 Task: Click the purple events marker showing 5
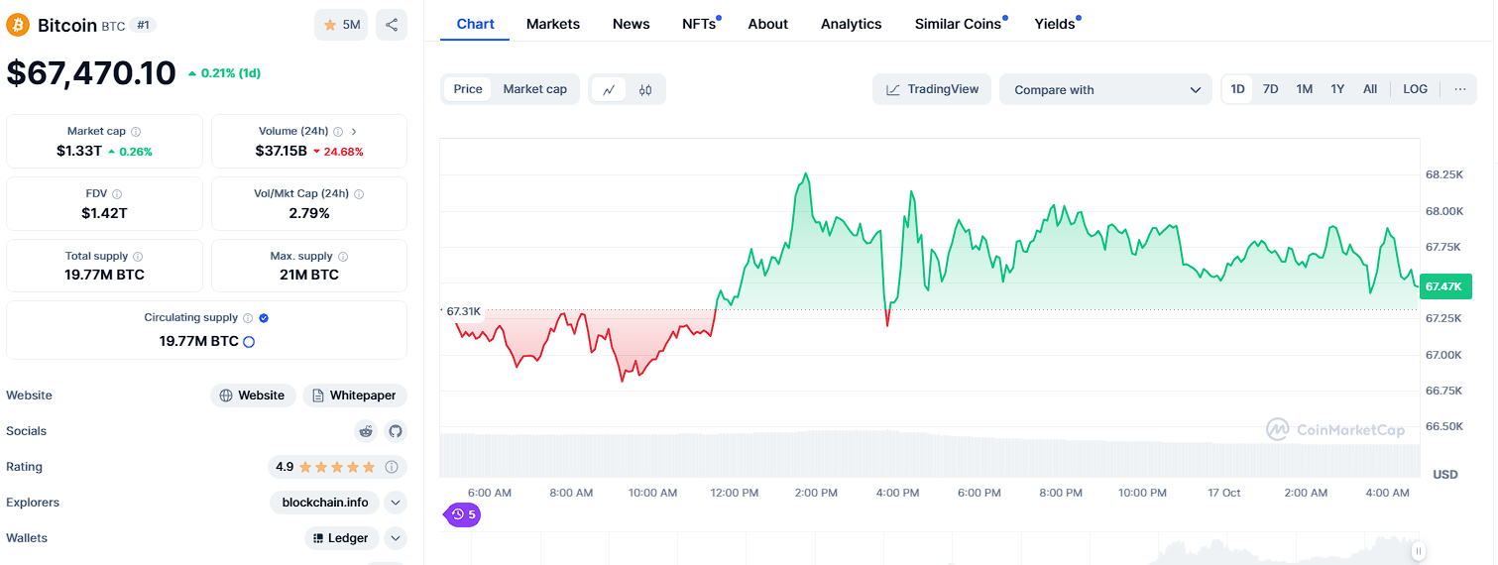462,514
